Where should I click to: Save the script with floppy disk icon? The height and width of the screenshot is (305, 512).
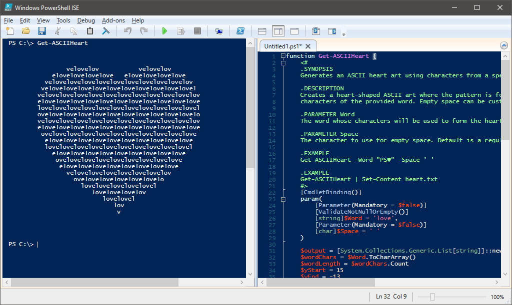pos(42,31)
